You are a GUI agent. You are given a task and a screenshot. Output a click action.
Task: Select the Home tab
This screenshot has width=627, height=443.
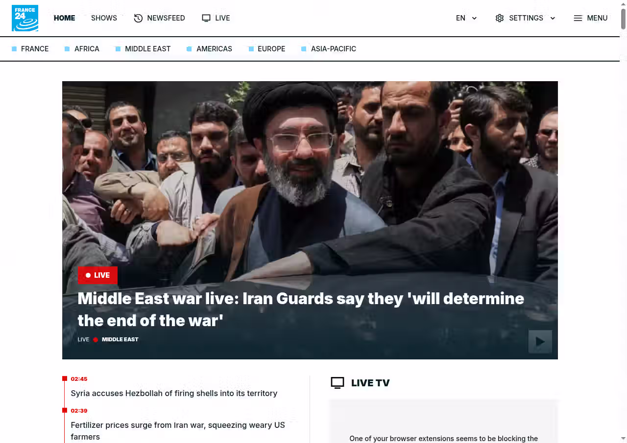(64, 18)
